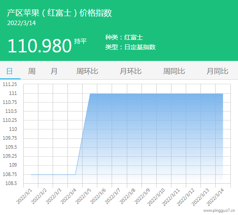Screen dimensions: 238x215
Task: Click the 2022/3/14 x-axis label
Action: coord(215,197)
